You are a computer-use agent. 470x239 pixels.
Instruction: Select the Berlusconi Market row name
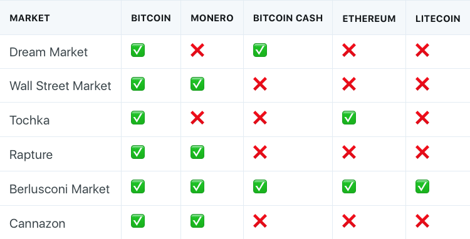(x=60, y=189)
